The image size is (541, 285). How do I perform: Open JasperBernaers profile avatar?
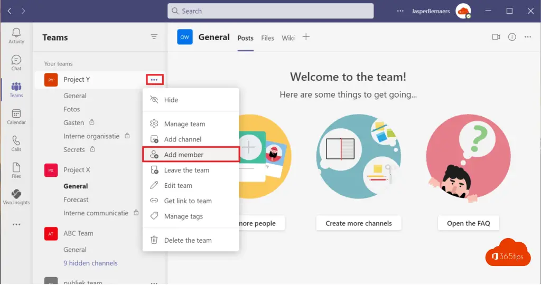463,11
